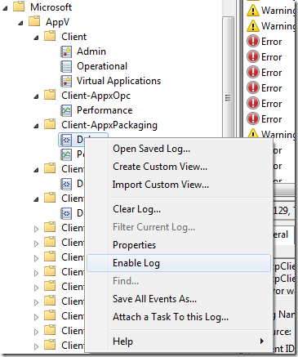Open the Help submenu arrow
The image size is (298, 357).
(x=262, y=341)
